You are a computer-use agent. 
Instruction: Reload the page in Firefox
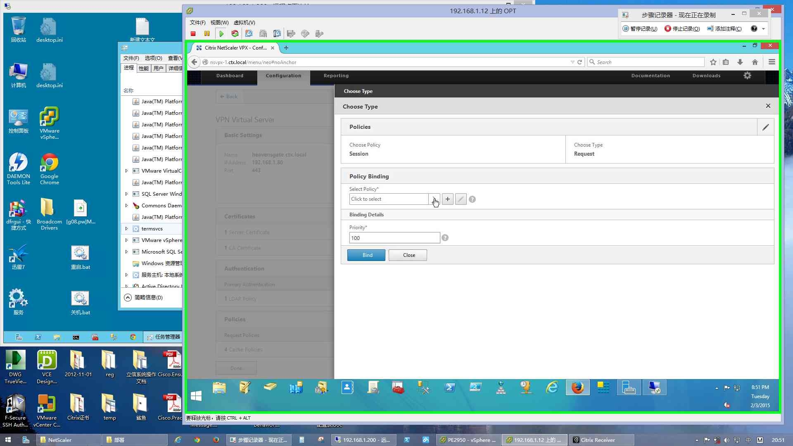tap(579, 62)
